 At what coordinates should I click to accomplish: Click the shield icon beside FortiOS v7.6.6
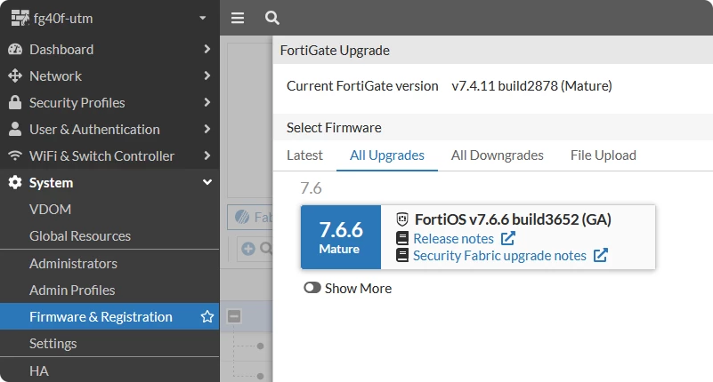click(x=402, y=219)
